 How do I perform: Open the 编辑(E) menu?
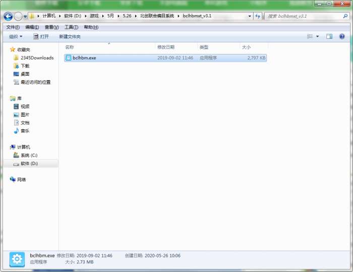click(x=32, y=27)
